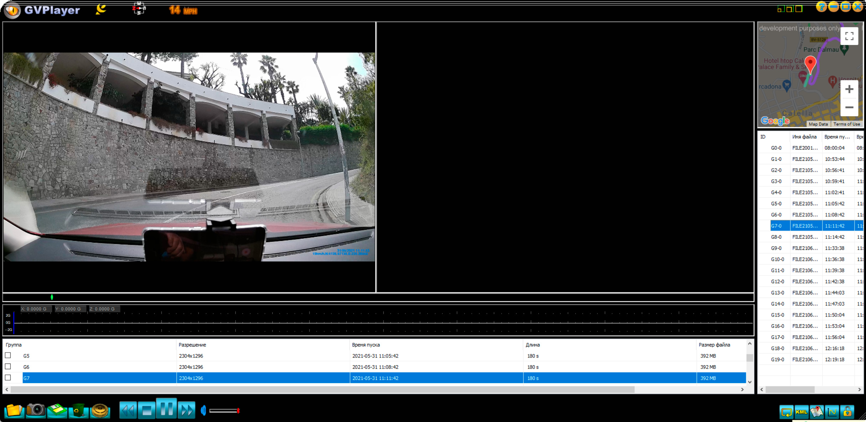
Task: Check the box for group G5
Action: tap(8, 355)
